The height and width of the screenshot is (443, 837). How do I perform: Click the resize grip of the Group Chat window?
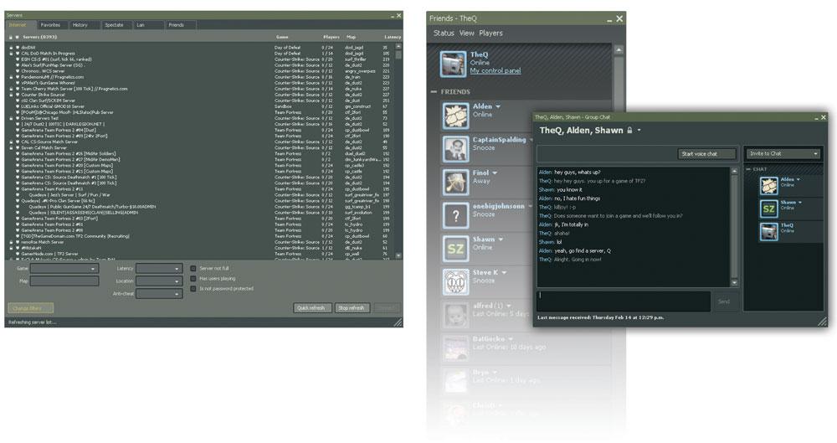pos(823,321)
